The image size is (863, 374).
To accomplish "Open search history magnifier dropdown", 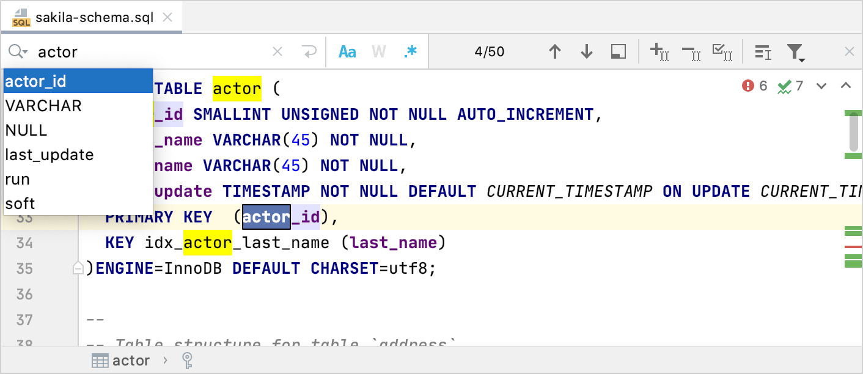I will pyautogui.click(x=18, y=52).
